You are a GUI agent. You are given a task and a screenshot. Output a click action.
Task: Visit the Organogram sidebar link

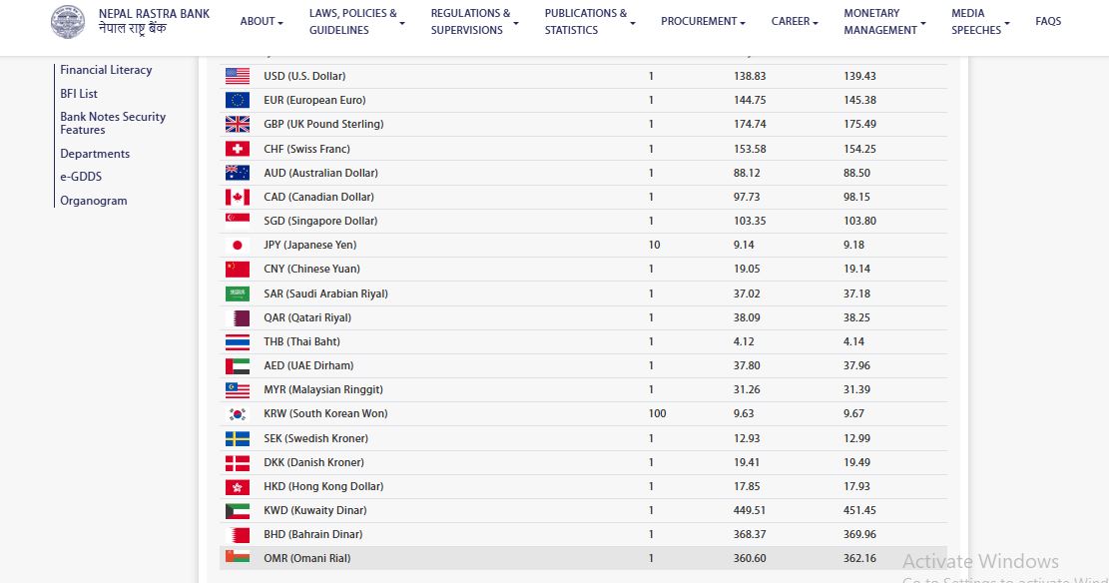coord(94,201)
